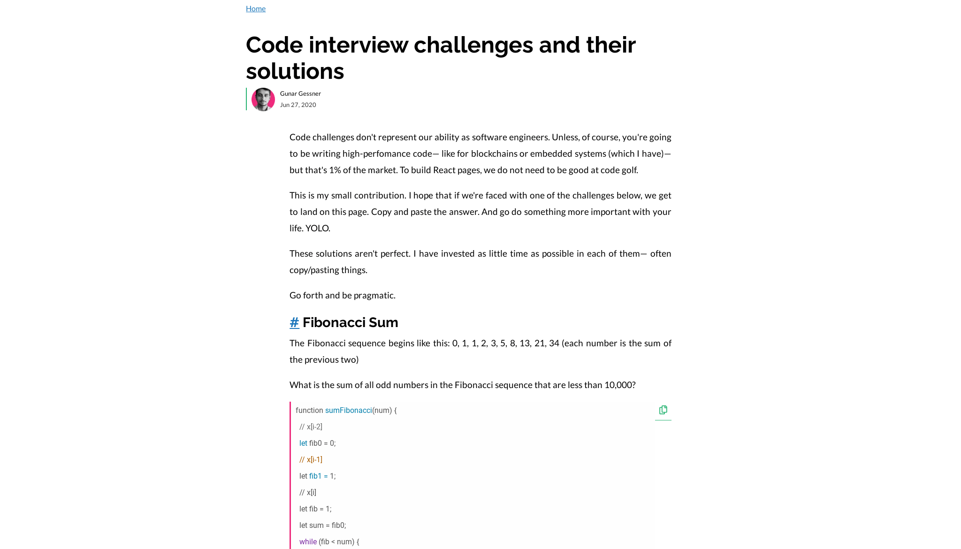Click the Jun 27, 2020 publish date
Image resolution: width=961 pixels, height=549 pixels.
coord(298,105)
